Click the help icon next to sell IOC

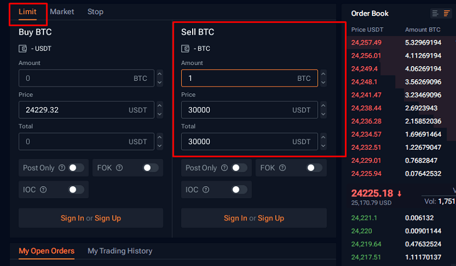coord(206,190)
